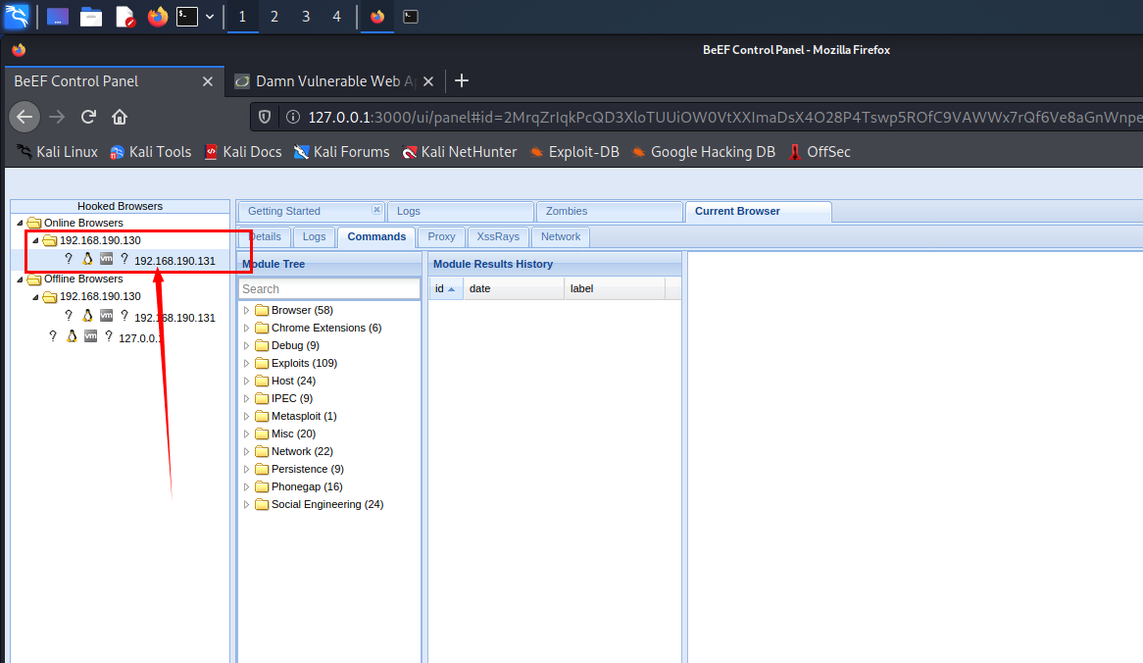Expand the Chrome Extensions (6) folder
This screenshot has height=663, width=1143.
(246, 328)
